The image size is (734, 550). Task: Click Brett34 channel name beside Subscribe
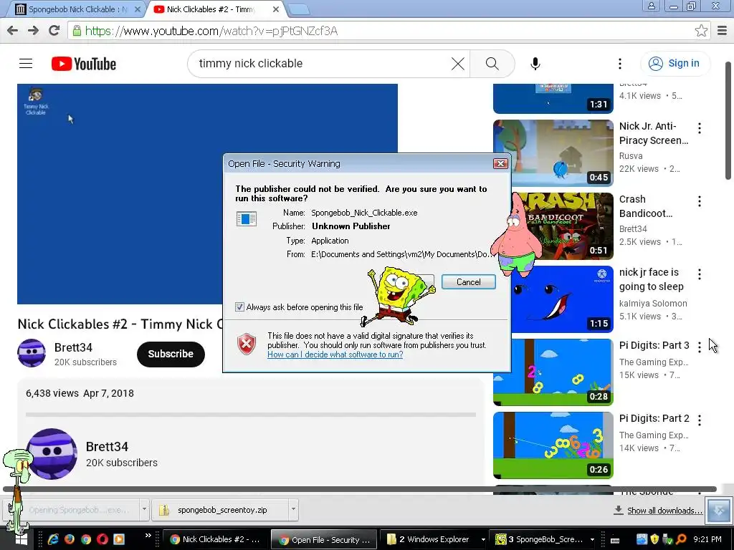click(x=74, y=347)
